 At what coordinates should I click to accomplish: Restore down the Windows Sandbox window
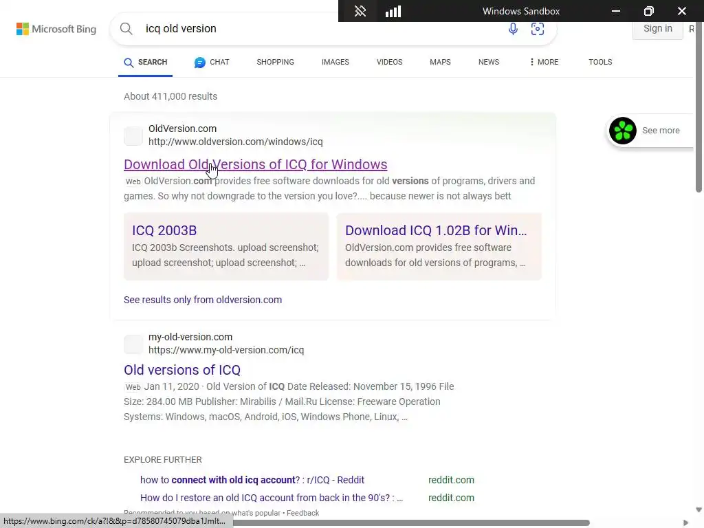(x=649, y=11)
